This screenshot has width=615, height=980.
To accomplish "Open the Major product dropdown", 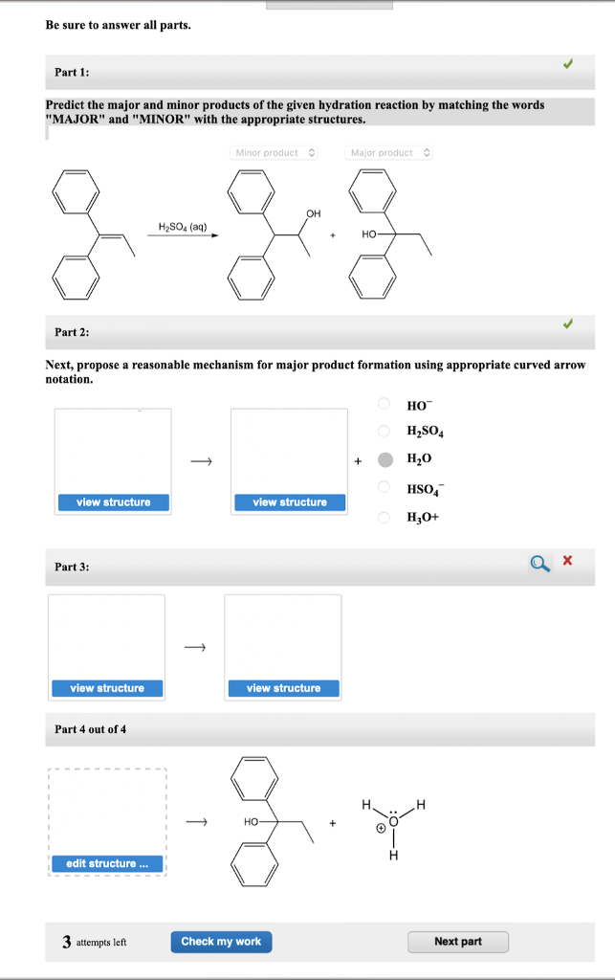I will pos(388,152).
